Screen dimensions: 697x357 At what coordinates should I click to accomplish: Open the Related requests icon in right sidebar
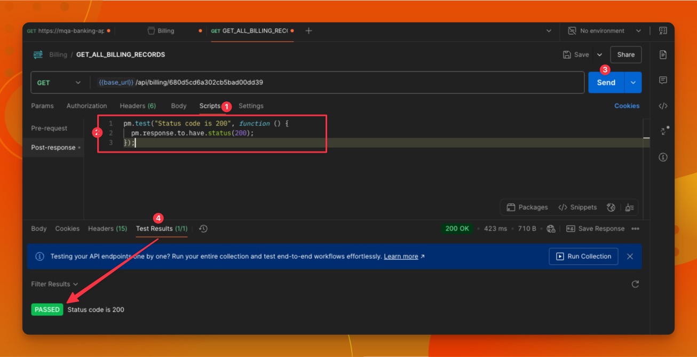click(663, 131)
